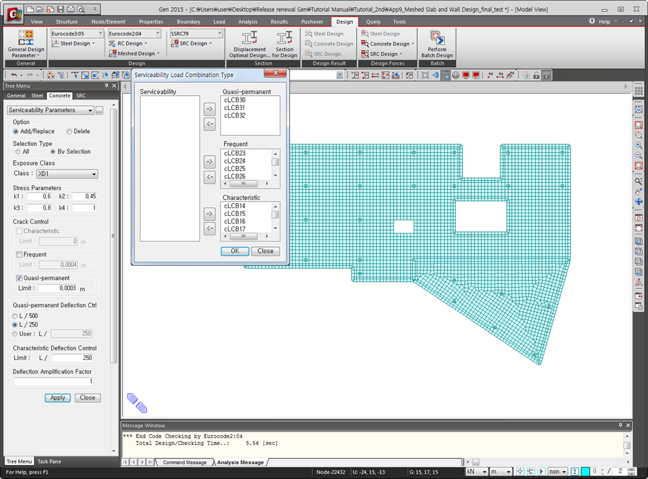Select the Delete option
Screen dimensions: 648x479
pyautogui.click(x=78, y=131)
